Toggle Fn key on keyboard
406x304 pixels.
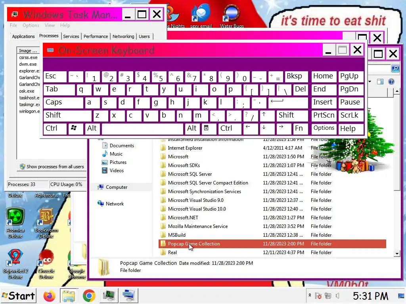tap(301, 129)
